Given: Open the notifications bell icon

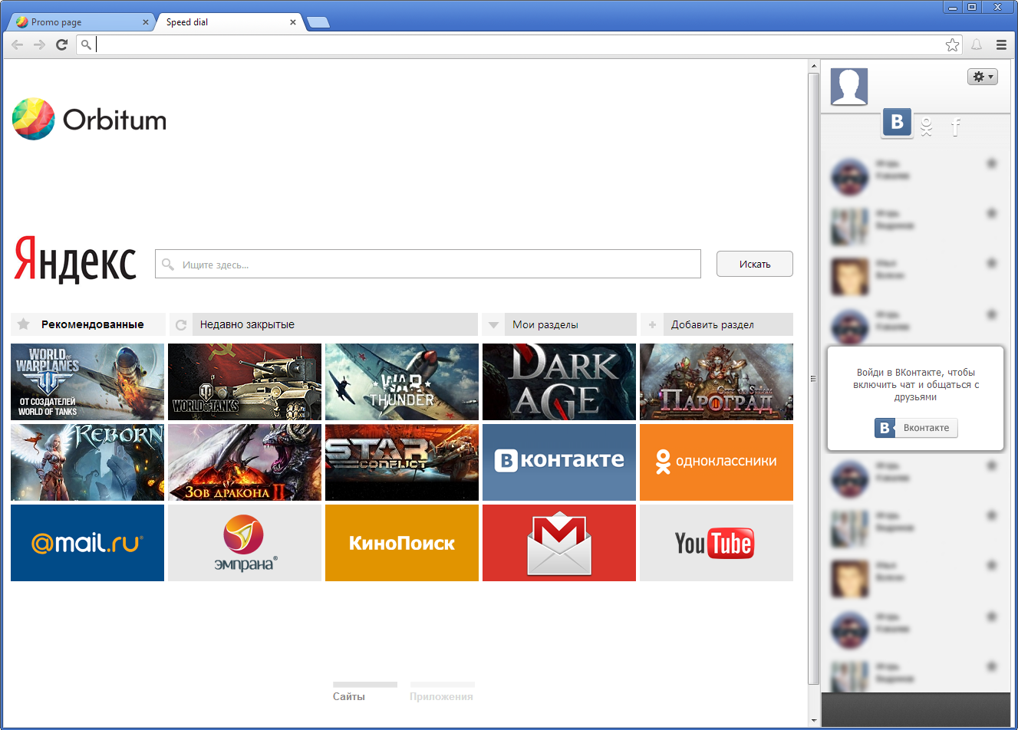Looking at the screenshot, I should pyautogui.click(x=977, y=44).
